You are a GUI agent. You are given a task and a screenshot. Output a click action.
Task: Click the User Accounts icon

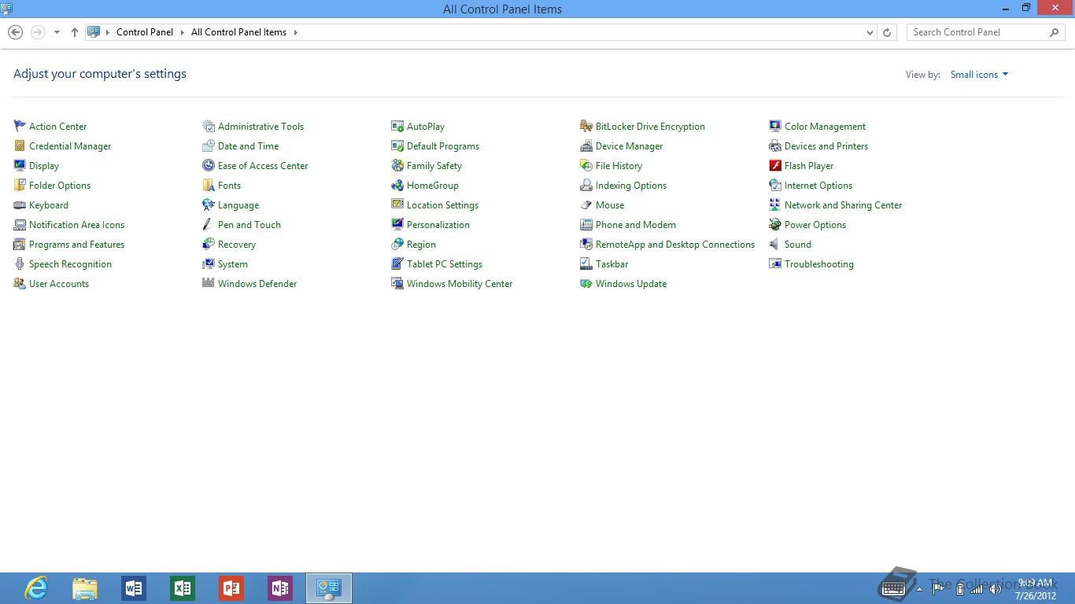(x=20, y=283)
